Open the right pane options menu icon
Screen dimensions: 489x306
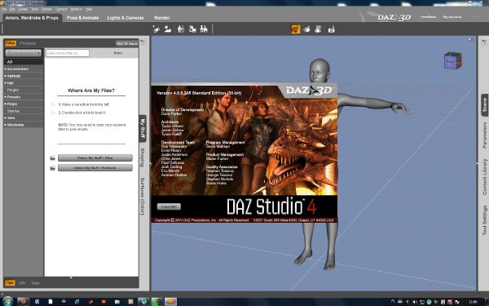click(x=484, y=42)
